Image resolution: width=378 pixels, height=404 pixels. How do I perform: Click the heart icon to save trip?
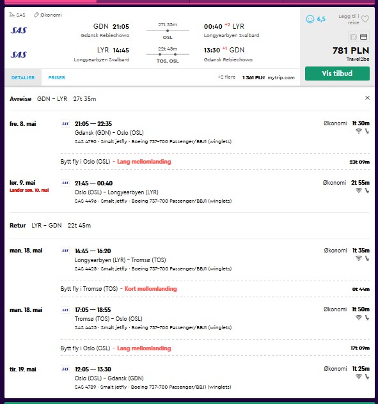click(x=365, y=19)
